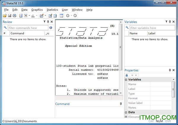Click the C:\Users\bj_03\Documents status bar path
Viewport: 178px width, 125px height.
click(x=20, y=121)
